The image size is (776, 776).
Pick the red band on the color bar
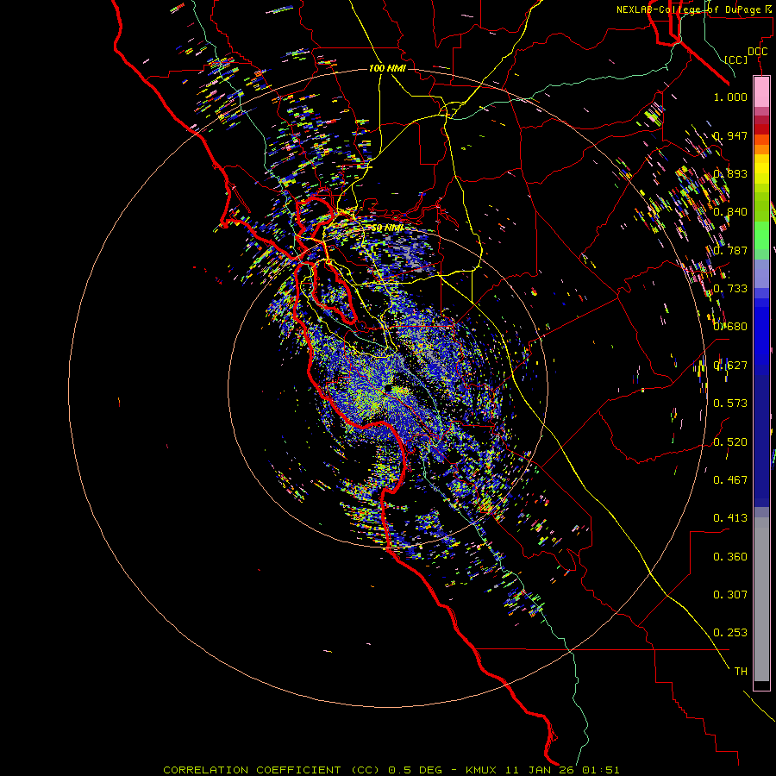[x=761, y=129]
